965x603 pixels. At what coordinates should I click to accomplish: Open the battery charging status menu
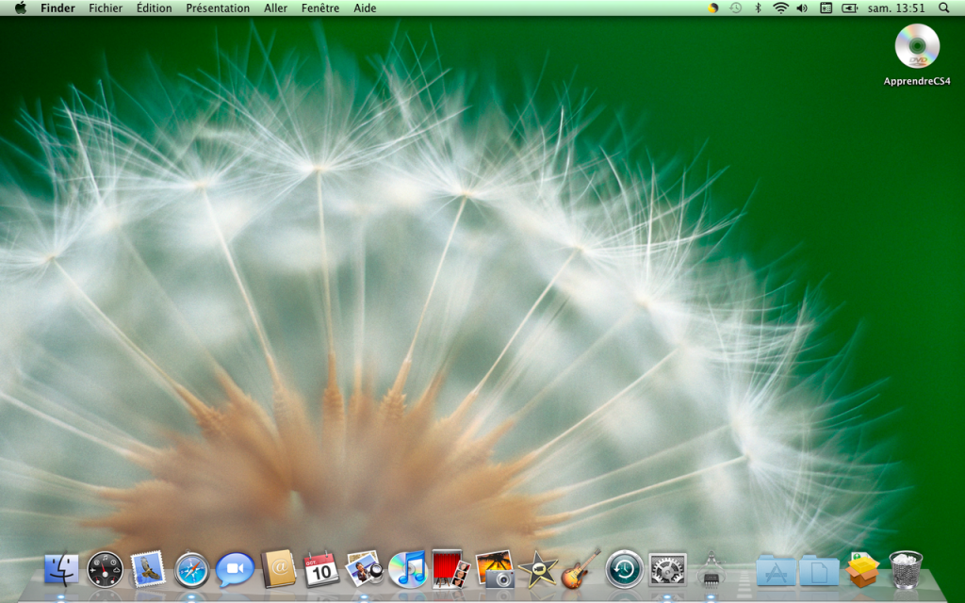point(850,8)
